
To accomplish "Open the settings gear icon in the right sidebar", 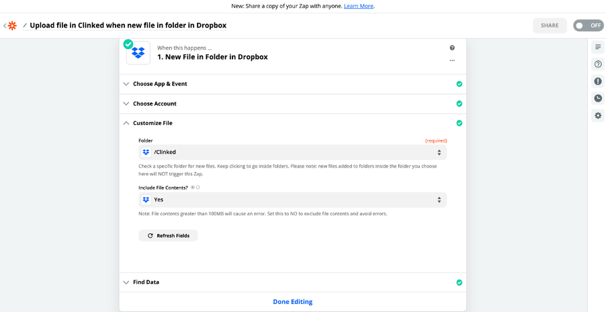I will click(x=598, y=115).
